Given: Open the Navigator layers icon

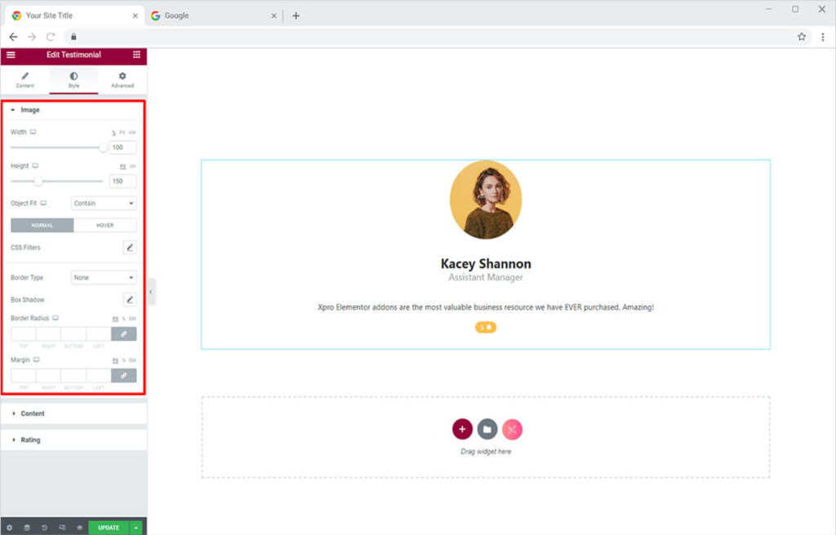Looking at the screenshot, I should (27, 528).
